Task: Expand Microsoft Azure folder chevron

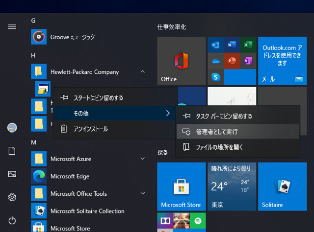Action: tap(143, 159)
